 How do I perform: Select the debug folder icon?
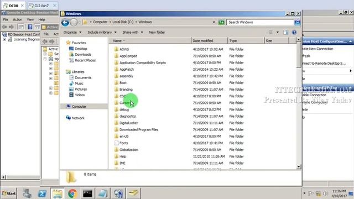click(117, 109)
